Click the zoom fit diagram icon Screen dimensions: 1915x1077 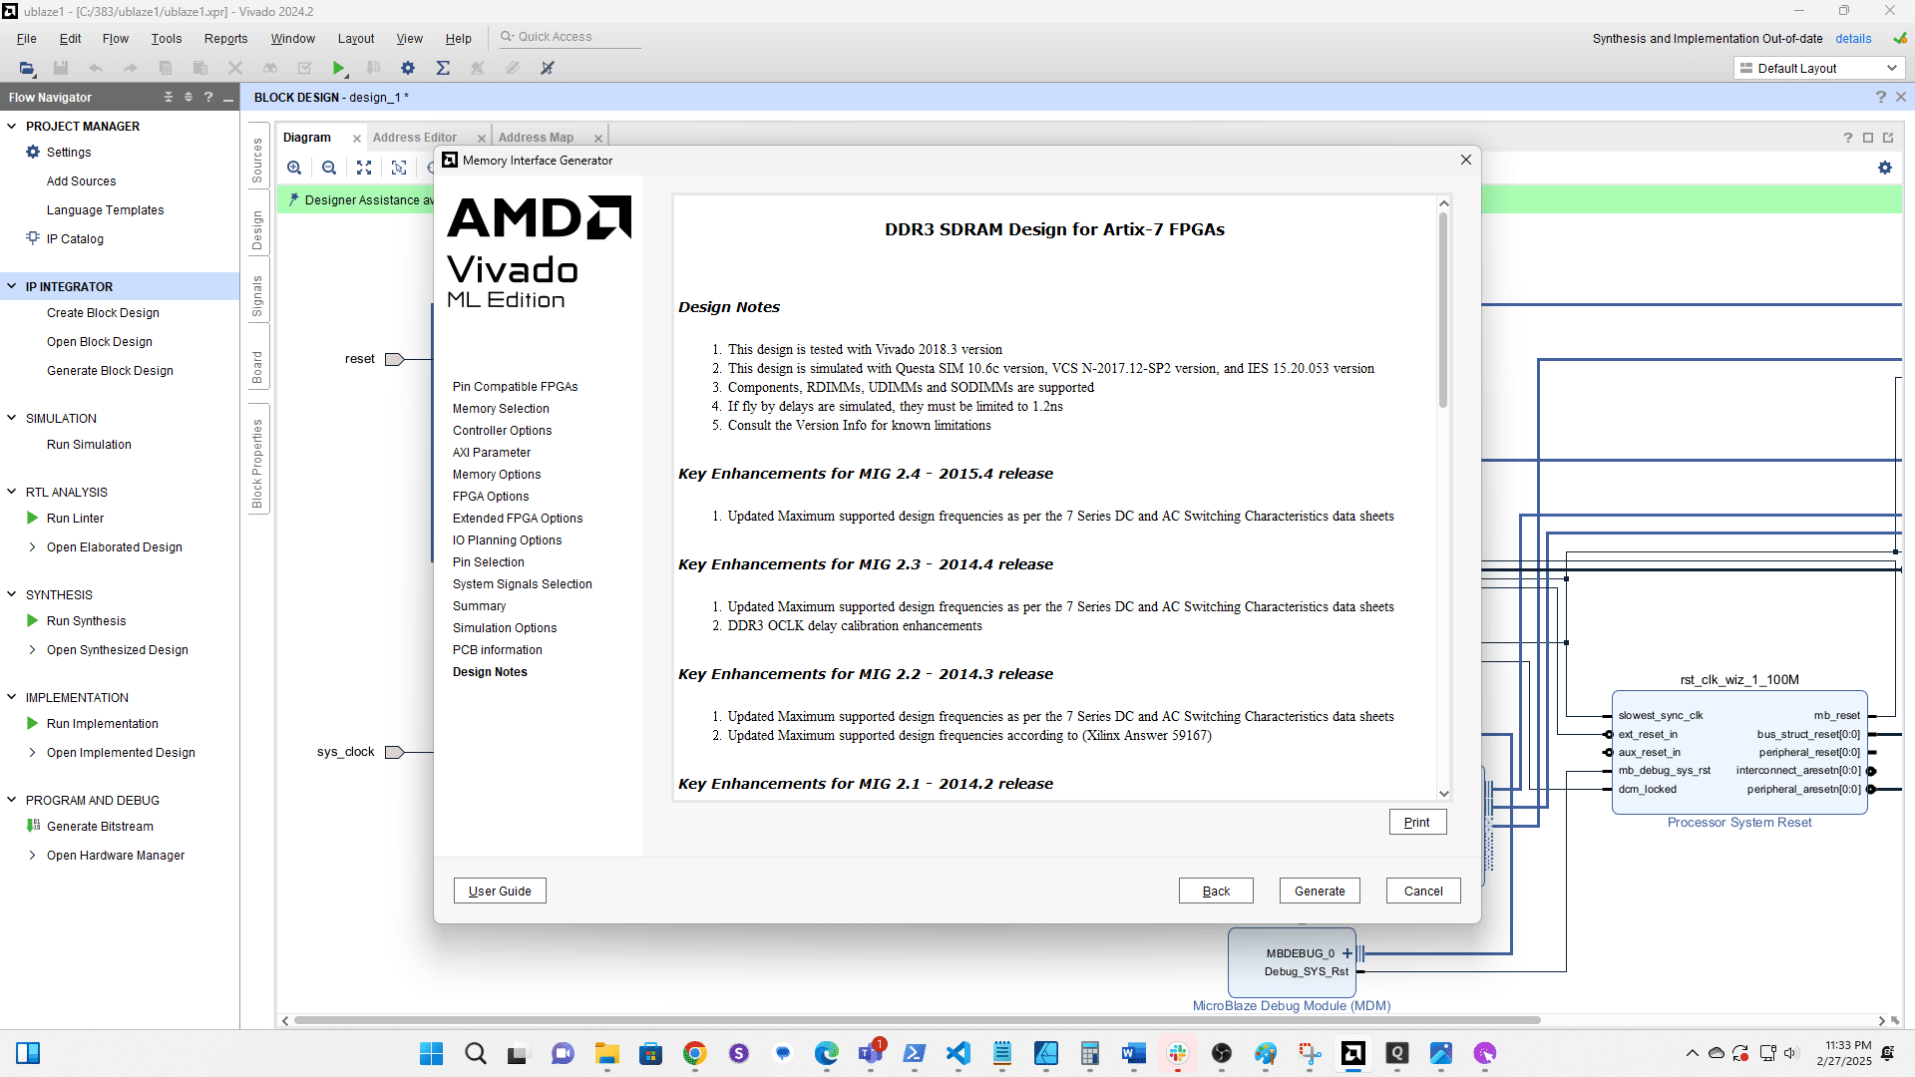tap(364, 168)
